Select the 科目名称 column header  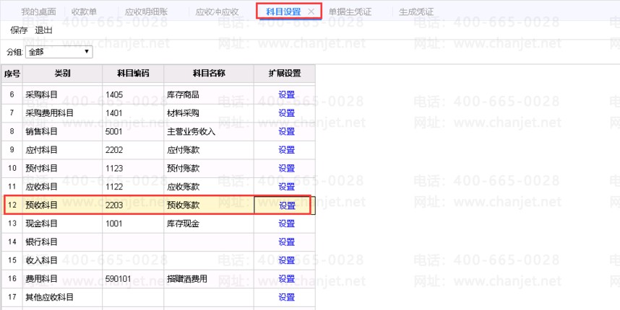click(x=209, y=74)
